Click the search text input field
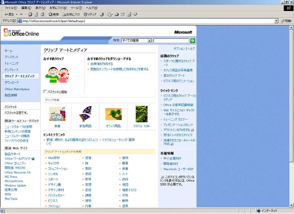Screen dimensions: 294x214 pos(171,40)
